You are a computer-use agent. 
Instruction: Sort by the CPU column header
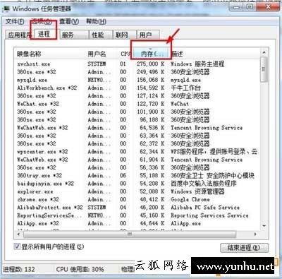[x=125, y=54]
